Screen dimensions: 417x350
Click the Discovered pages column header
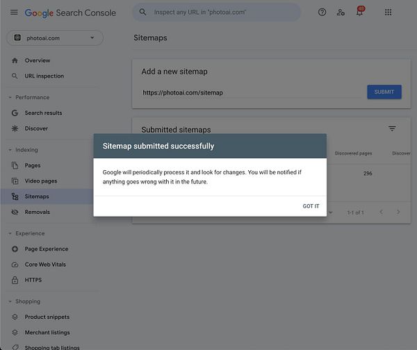(x=353, y=153)
